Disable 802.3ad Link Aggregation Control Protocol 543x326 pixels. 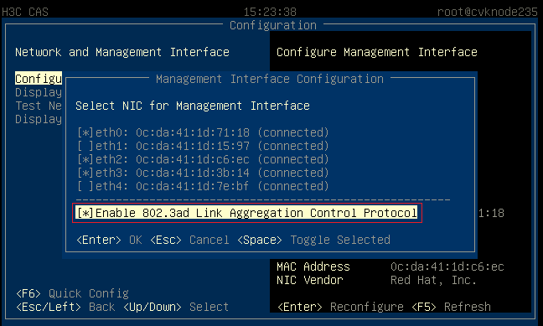[x=247, y=213]
